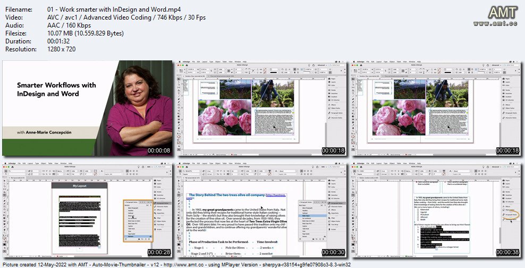The width and height of the screenshot is (525, 268).
Task: Click 'My layout.indd' document tab in 00:00:28 thumbnail
Action: point(17,178)
